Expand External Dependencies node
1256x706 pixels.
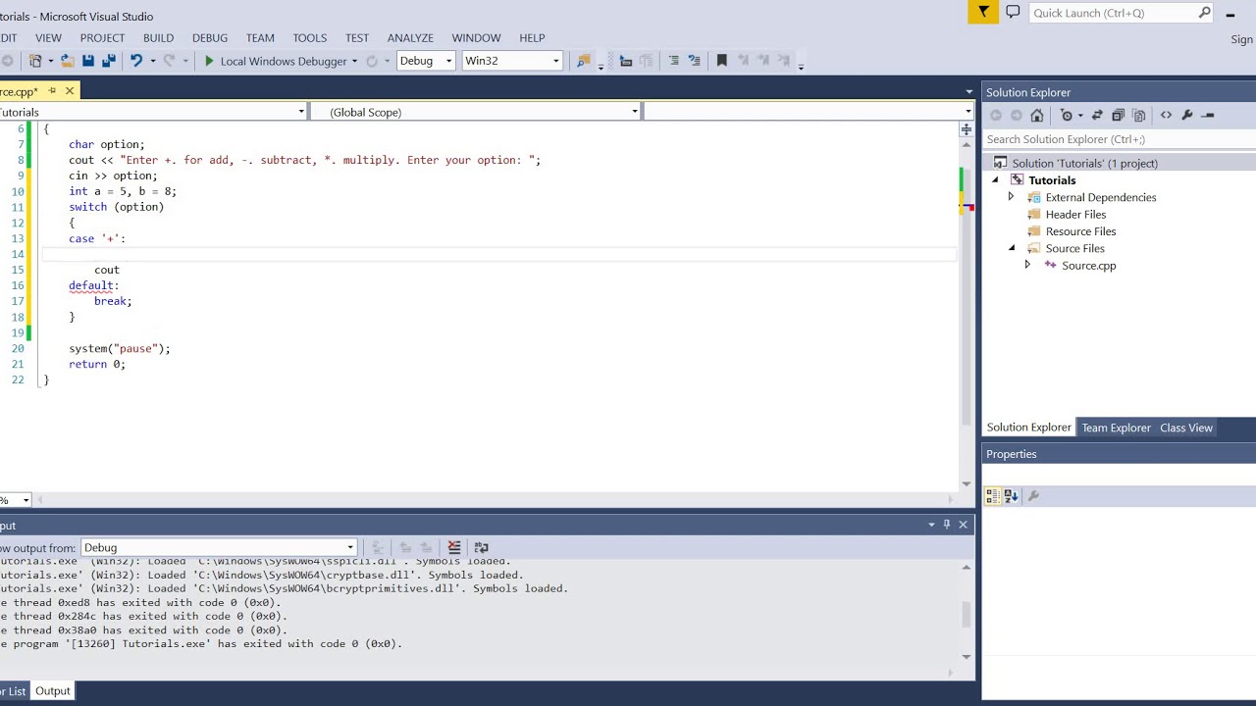tap(1011, 197)
